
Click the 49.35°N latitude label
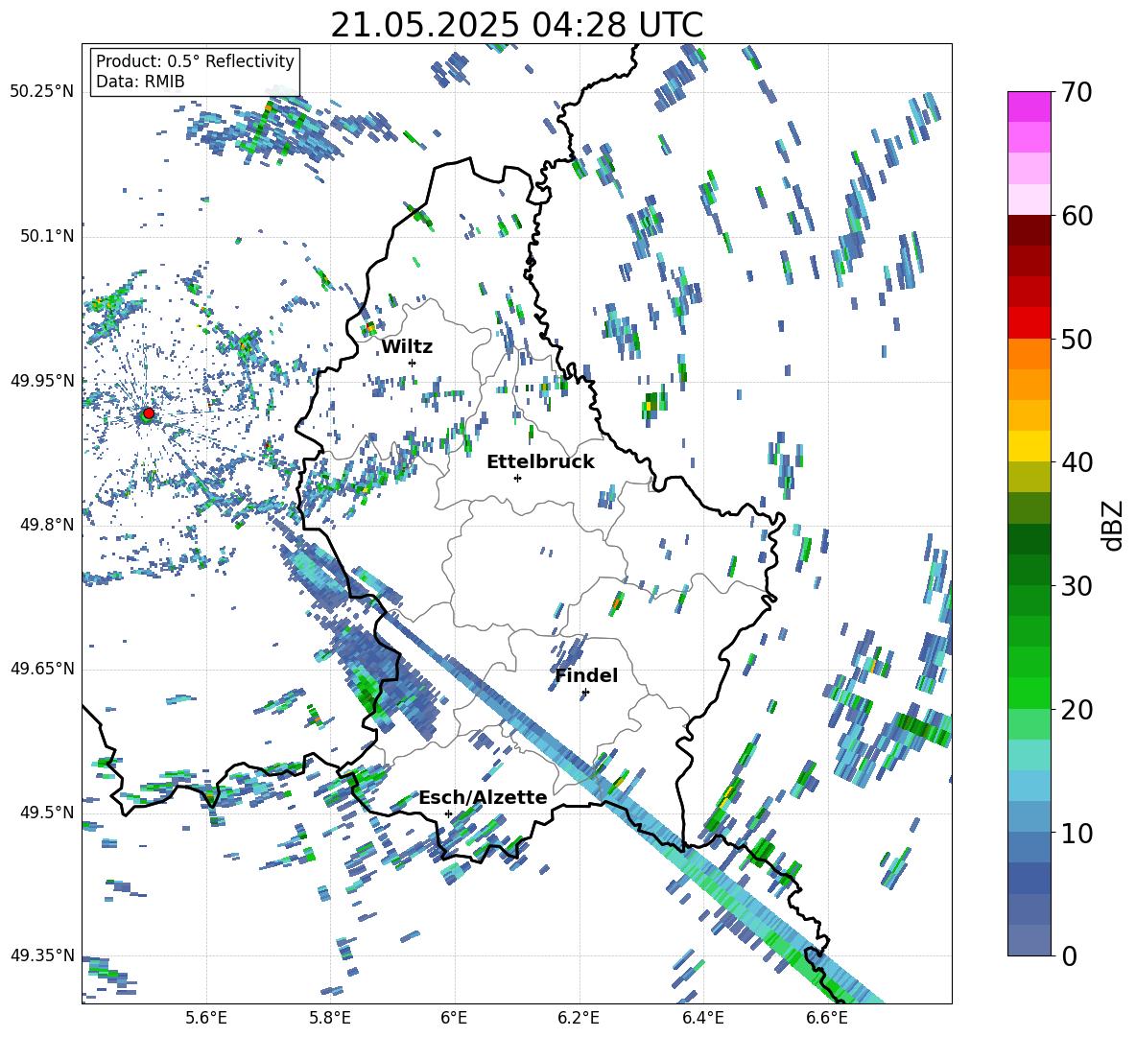coord(42,955)
